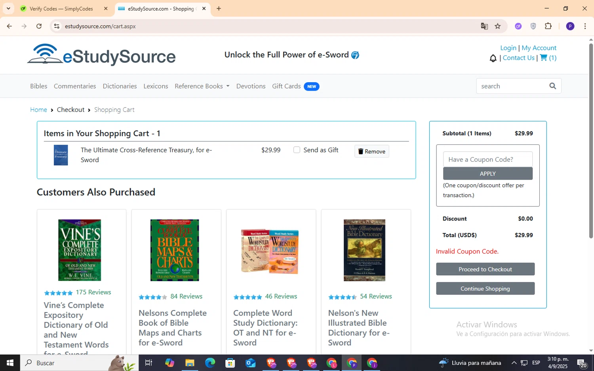
Task: Open The Ultimate Cross-Reference Treasury title
Action: (147, 155)
